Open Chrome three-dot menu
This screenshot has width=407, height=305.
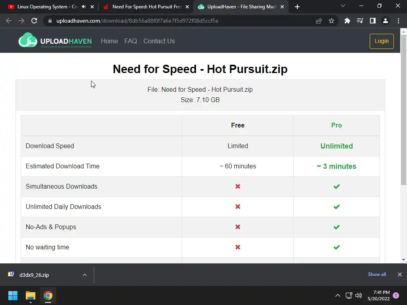point(398,21)
